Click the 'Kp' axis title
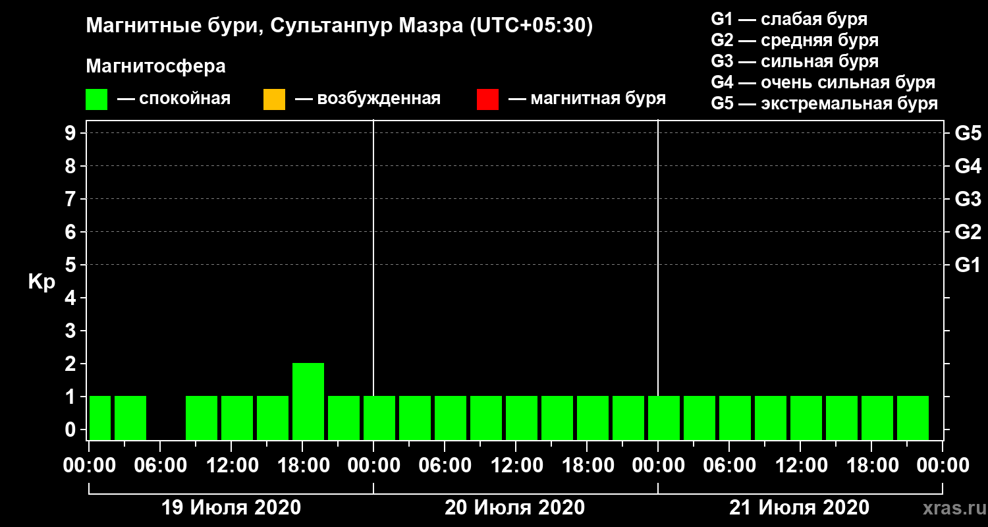The height and width of the screenshot is (527, 988). click(x=41, y=282)
